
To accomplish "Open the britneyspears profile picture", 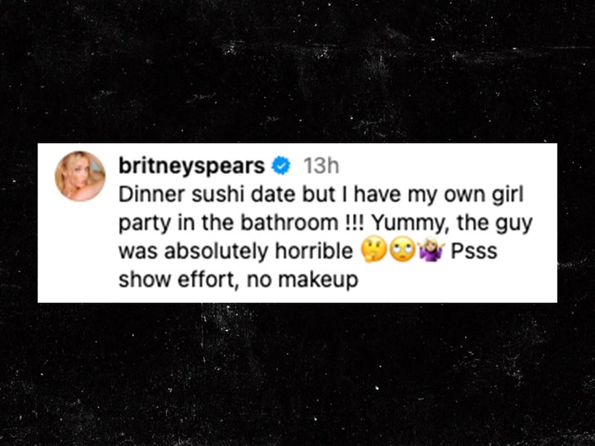I will (x=80, y=176).
